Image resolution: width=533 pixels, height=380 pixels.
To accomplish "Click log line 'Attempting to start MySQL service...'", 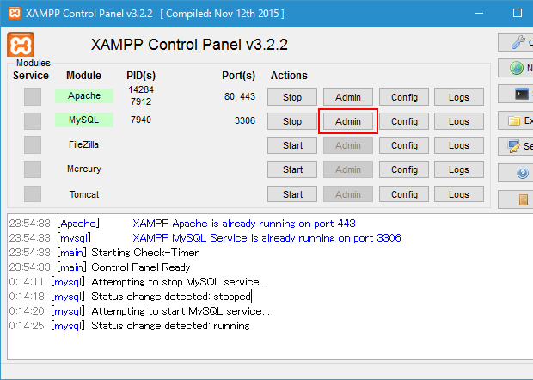I will pos(181,311).
